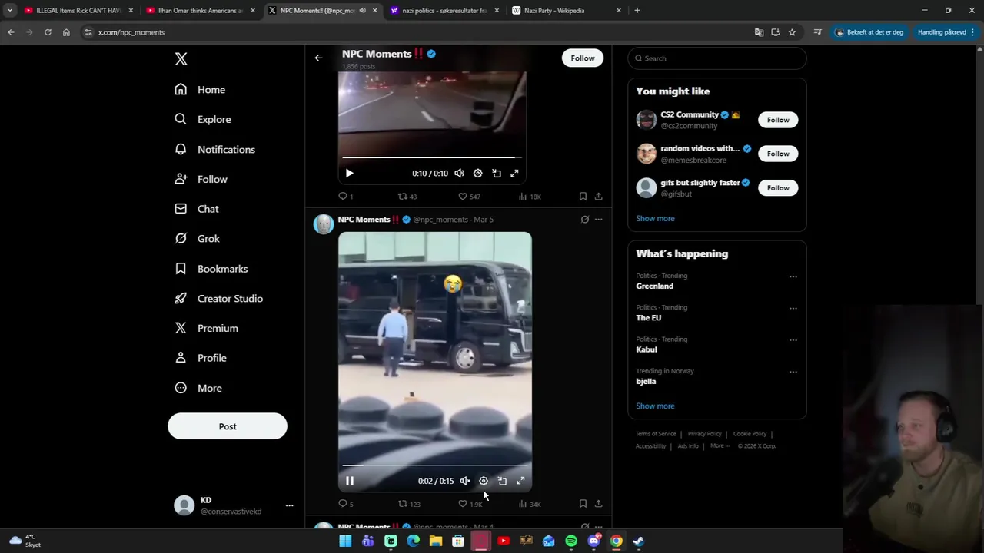Share the top post
The height and width of the screenshot is (553, 984).
(598, 197)
